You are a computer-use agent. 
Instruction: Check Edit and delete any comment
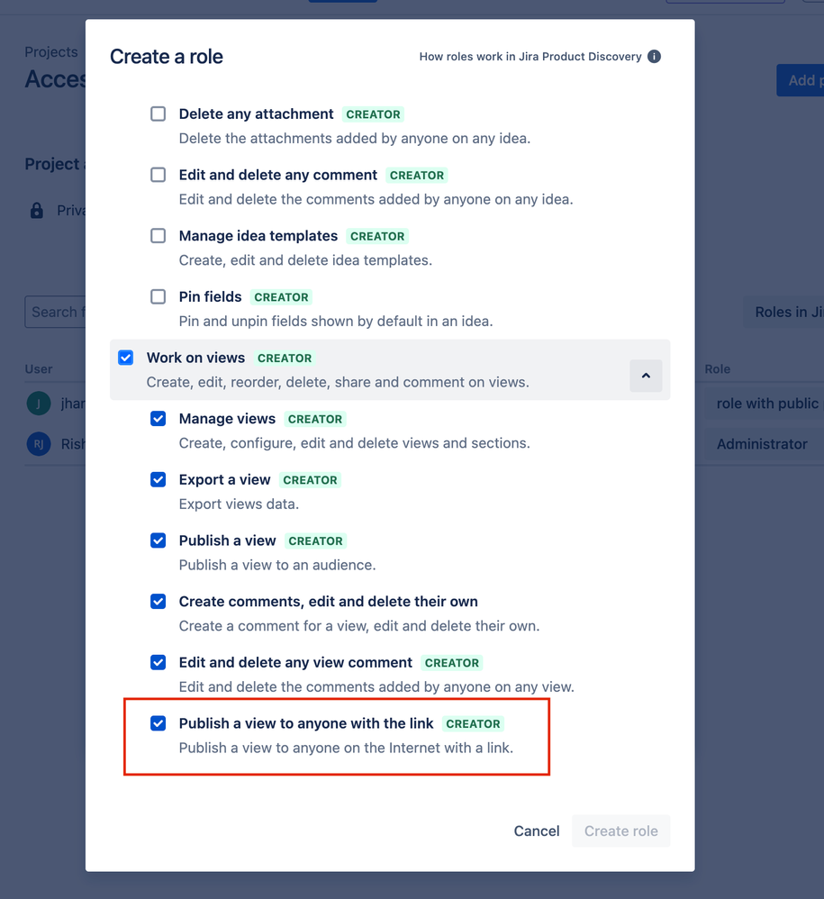pos(158,174)
